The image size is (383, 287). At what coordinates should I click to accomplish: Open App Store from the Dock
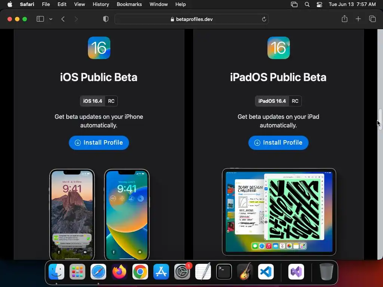click(x=161, y=272)
